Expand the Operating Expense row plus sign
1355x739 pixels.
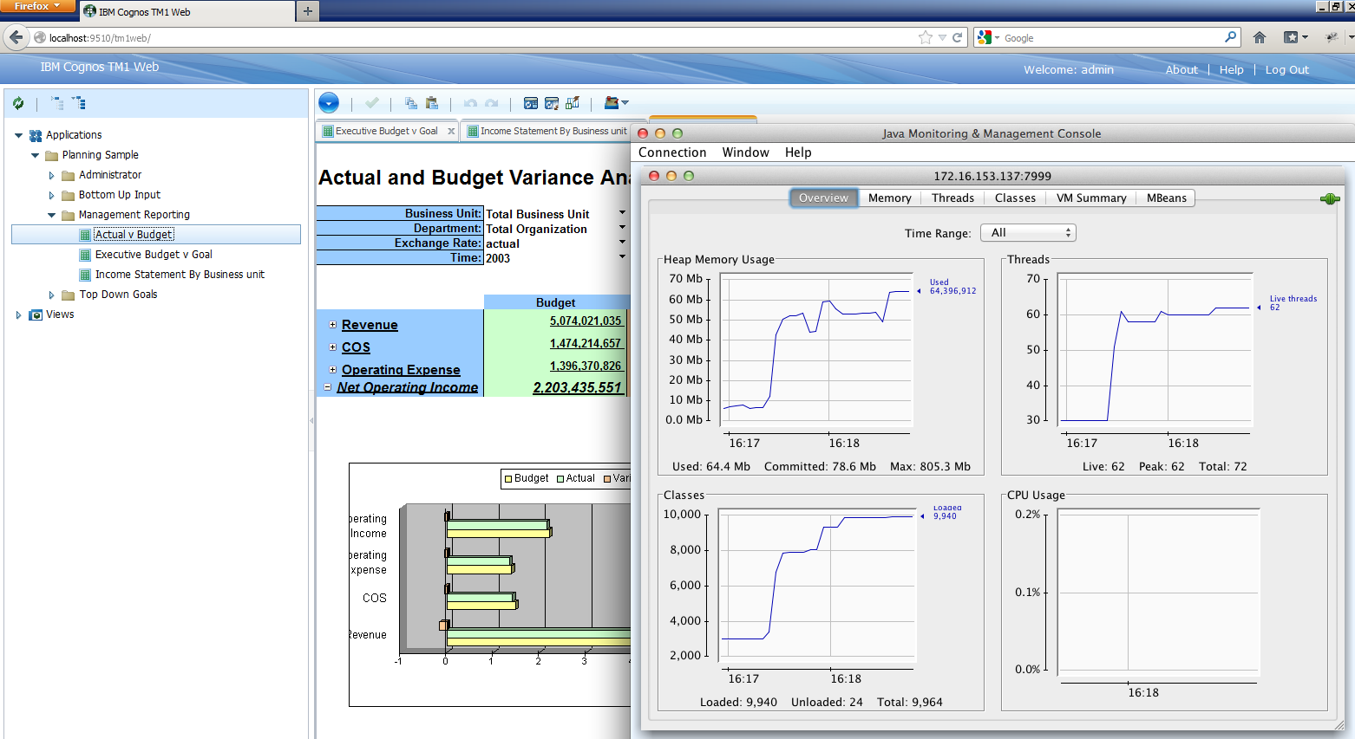coord(332,370)
